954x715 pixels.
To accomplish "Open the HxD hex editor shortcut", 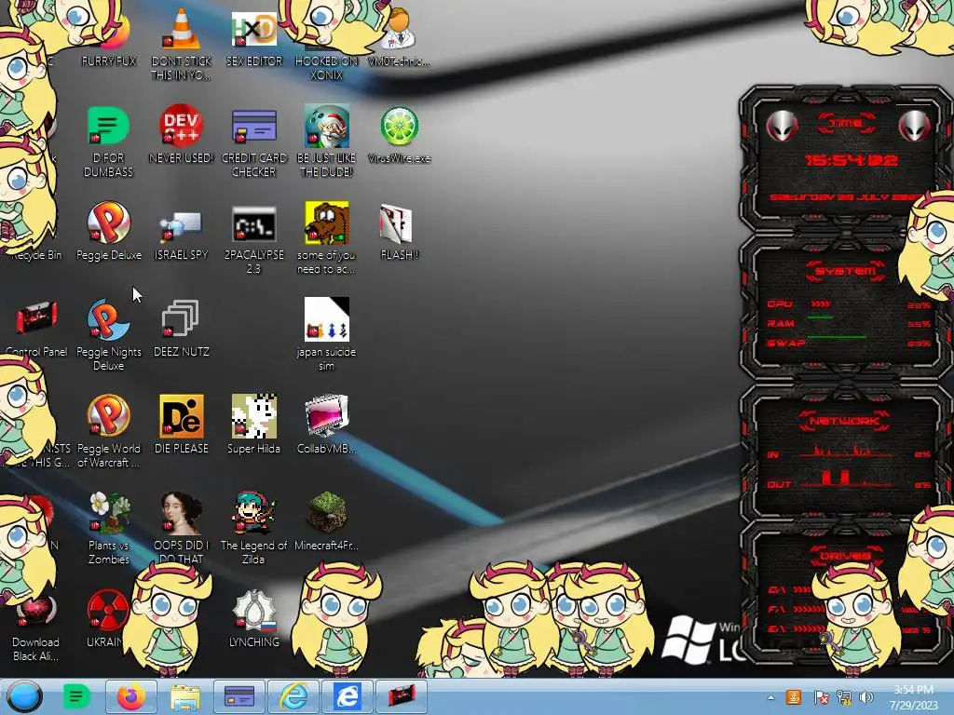I will [254, 29].
